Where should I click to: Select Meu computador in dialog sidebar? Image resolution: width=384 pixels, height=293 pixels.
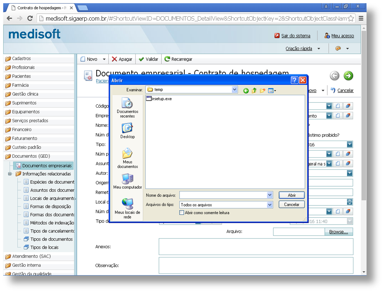[x=127, y=181]
